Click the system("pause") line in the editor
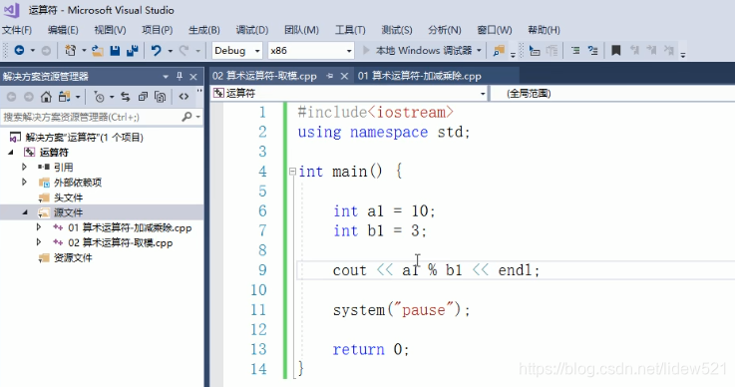The width and height of the screenshot is (735, 387). (401, 310)
